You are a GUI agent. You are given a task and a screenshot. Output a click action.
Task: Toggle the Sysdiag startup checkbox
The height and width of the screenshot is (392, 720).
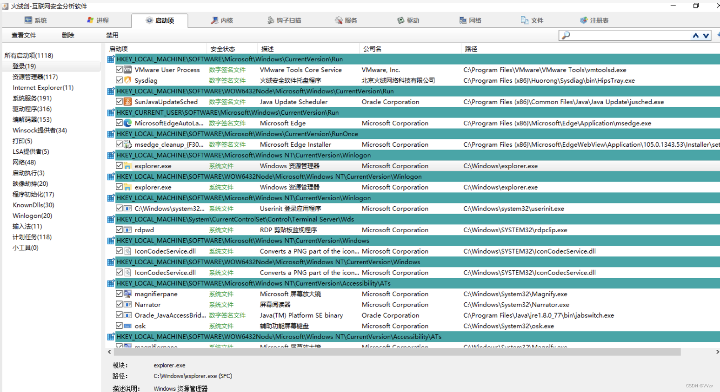click(x=119, y=80)
